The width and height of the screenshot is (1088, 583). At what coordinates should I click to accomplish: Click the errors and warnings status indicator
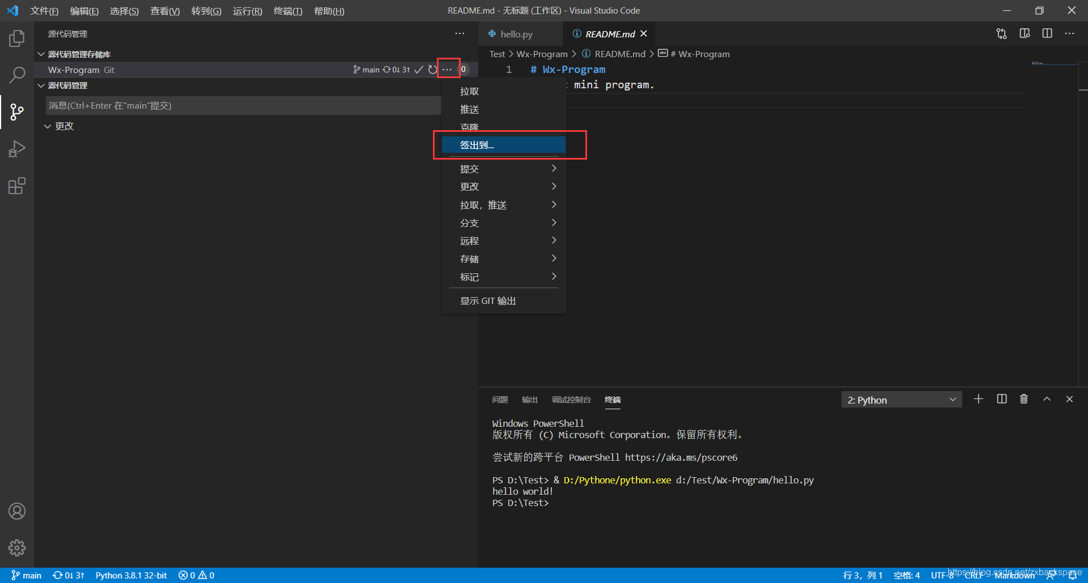point(197,575)
